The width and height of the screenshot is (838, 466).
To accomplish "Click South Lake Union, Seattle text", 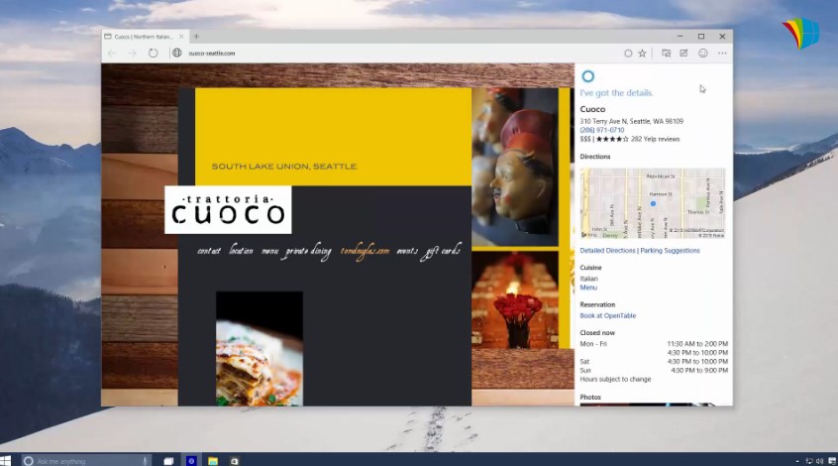I will tap(283, 167).
